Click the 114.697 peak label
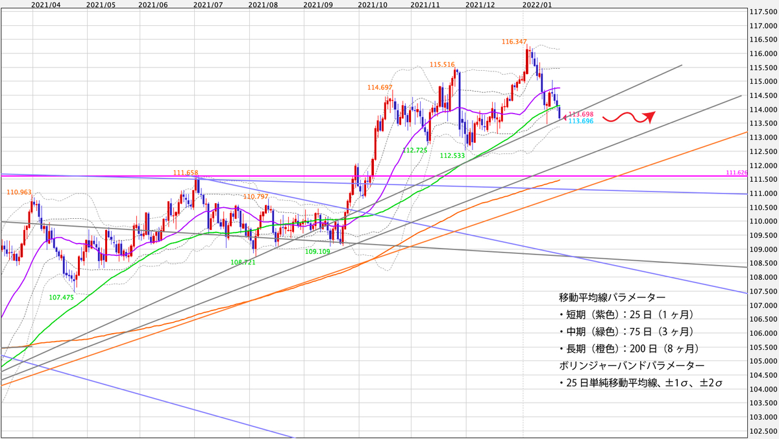This screenshot has width=779, height=439. pos(380,87)
